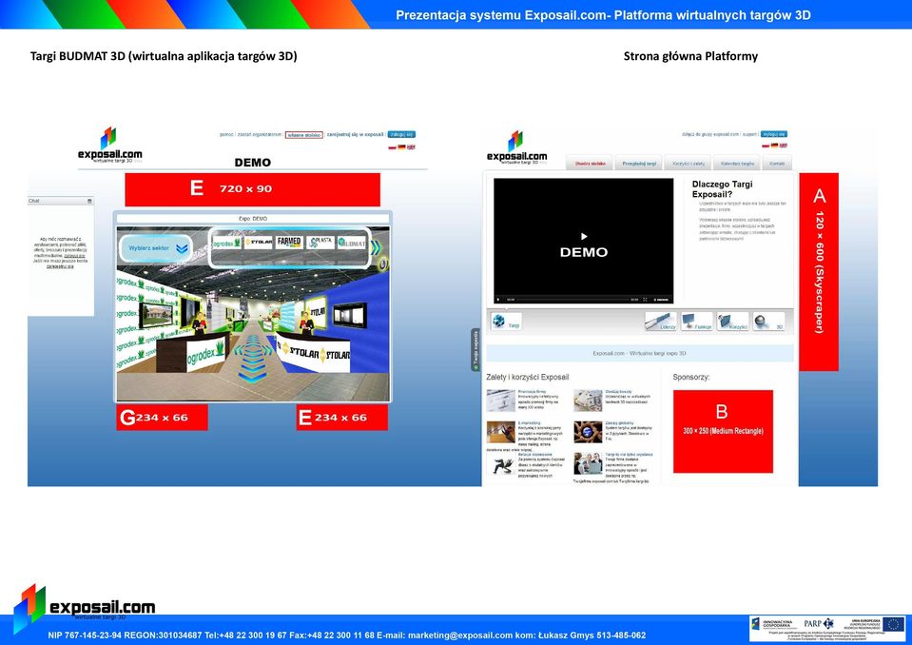Click 'Exposail.com - Wirtualne targi expo 3D' bar
The height and width of the screenshot is (645, 912).
click(x=640, y=353)
